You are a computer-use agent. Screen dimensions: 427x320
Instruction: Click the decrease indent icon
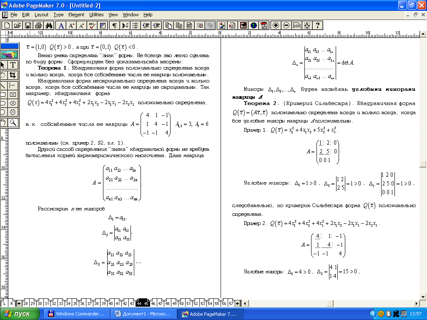click(146, 25)
